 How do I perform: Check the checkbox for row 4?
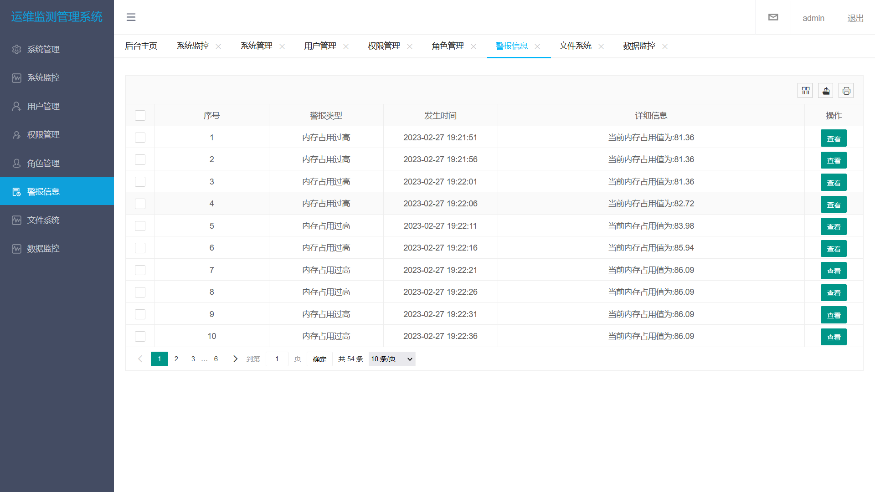140,204
